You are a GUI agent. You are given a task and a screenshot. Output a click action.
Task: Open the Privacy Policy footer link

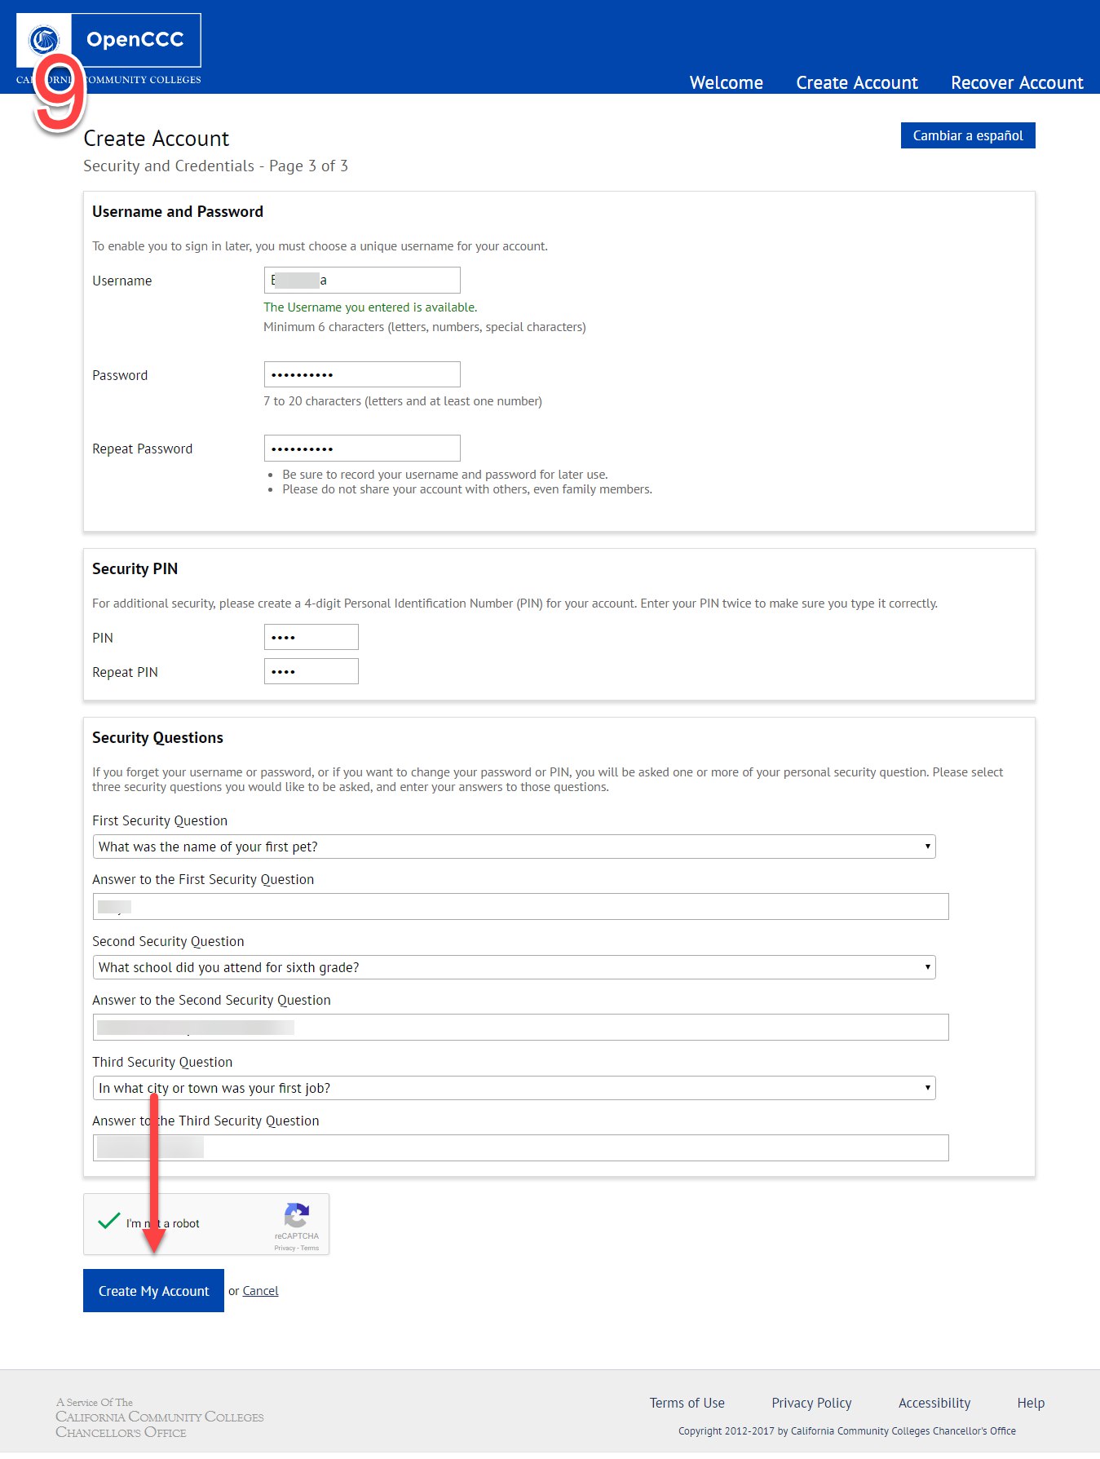[x=811, y=1403]
